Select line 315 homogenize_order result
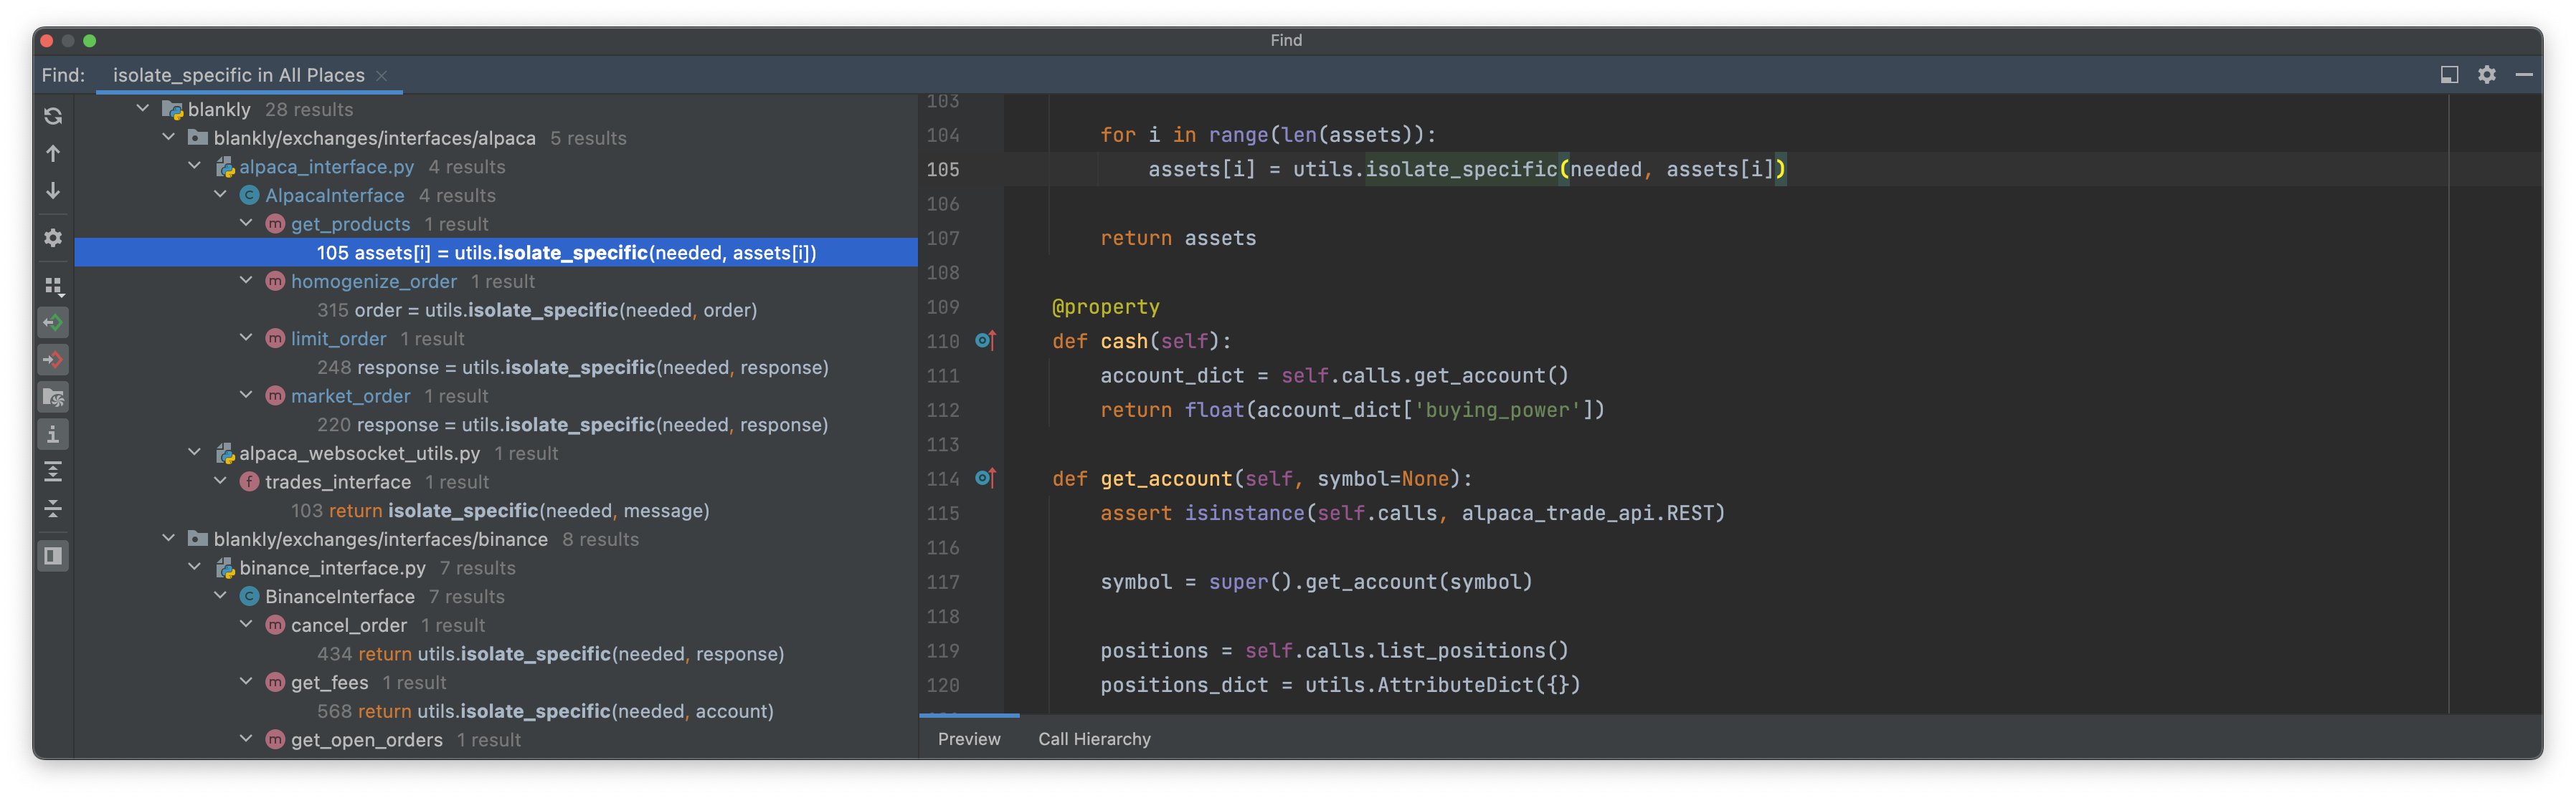 pos(536,311)
